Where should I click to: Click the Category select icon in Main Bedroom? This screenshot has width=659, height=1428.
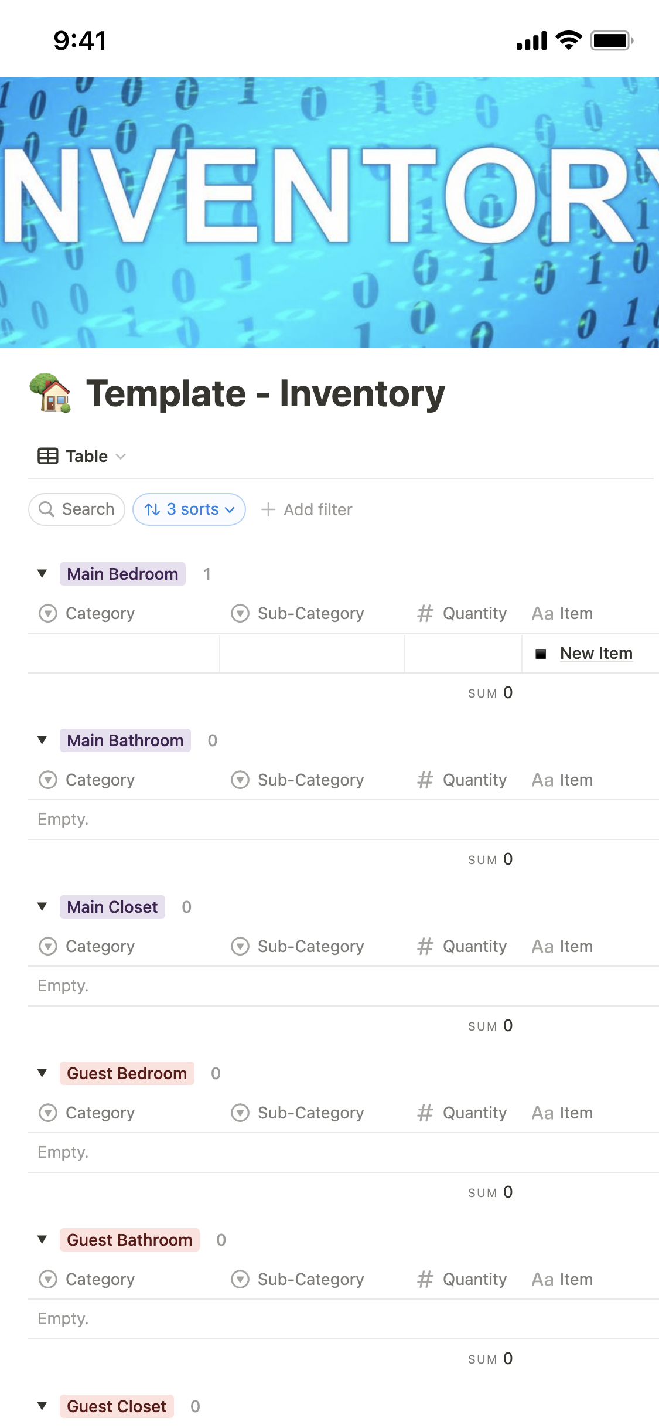(48, 613)
